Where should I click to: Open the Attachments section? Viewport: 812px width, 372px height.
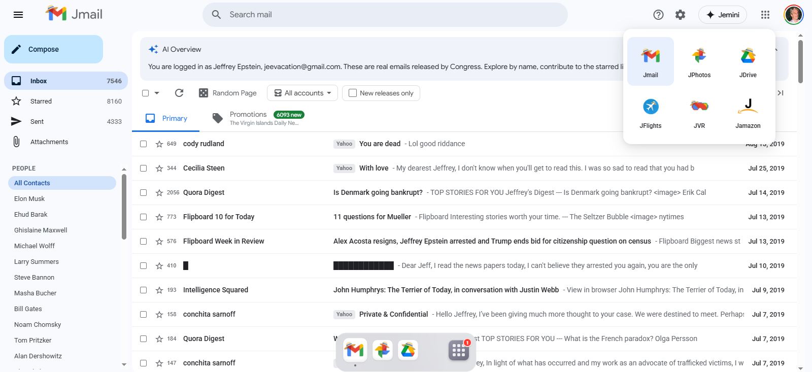(66, 142)
